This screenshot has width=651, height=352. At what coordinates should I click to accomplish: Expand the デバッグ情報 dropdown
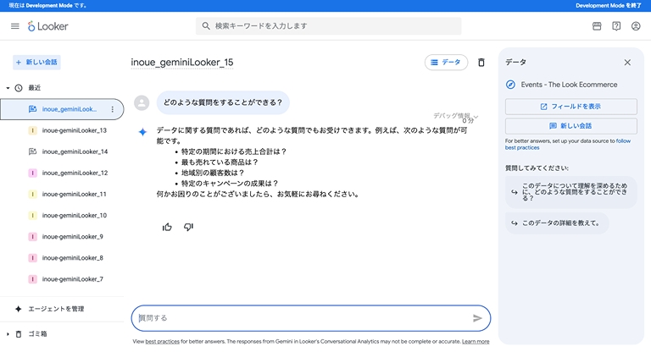(456, 116)
